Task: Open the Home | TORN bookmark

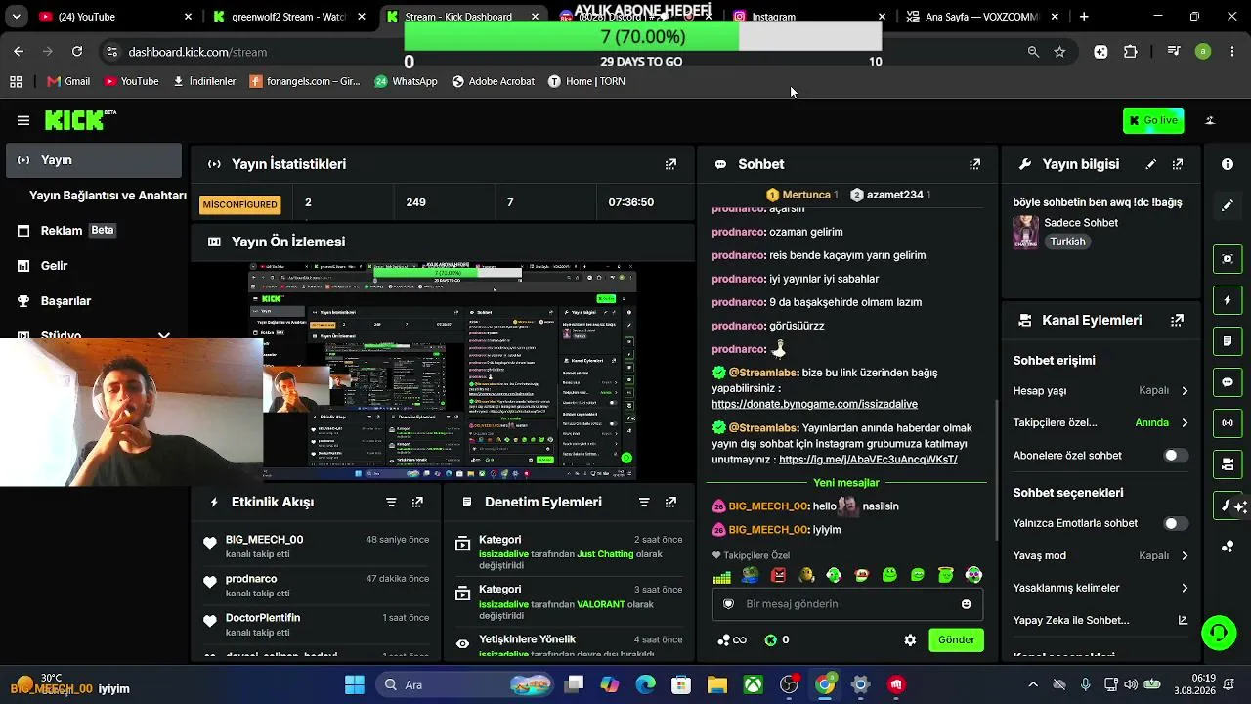Action: (585, 81)
